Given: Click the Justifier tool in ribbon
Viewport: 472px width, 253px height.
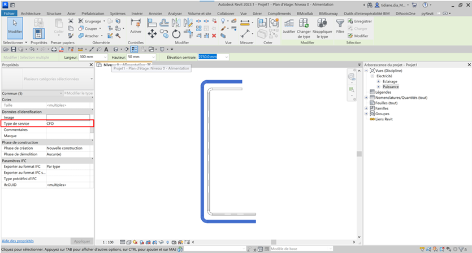Looking at the screenshot, I should 289,24.
